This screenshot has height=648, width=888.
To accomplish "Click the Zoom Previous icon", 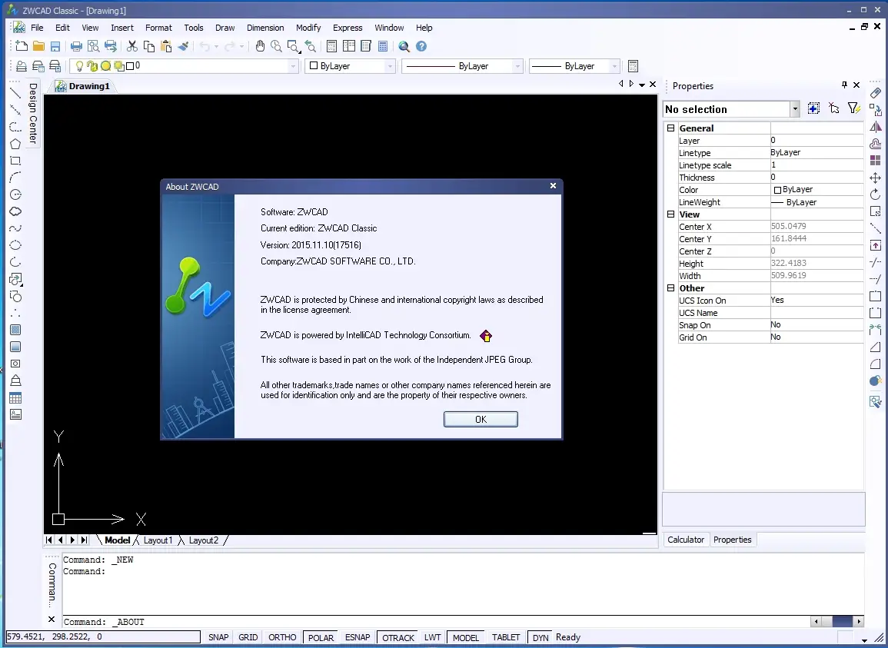I will point(310,46).
